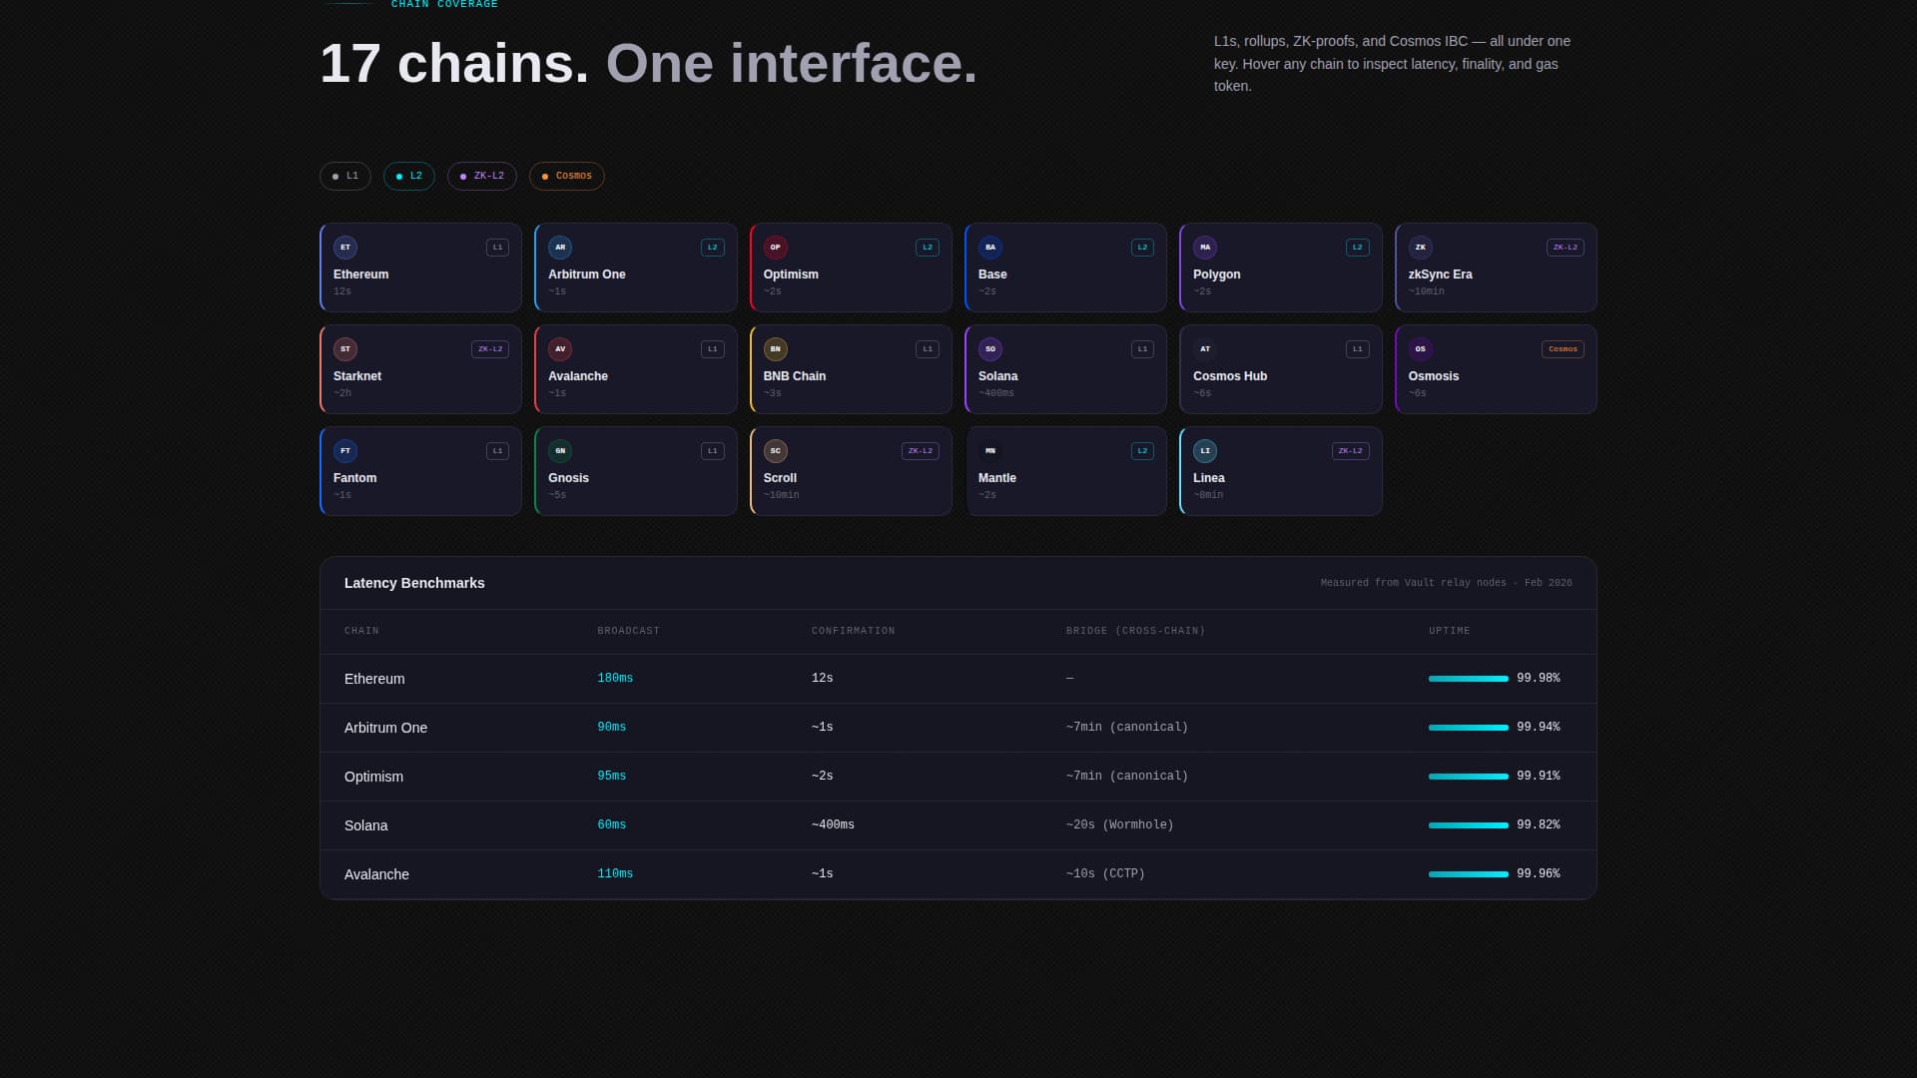The image size is (1917, 1078).
Task: Click the ZK-L2 badge on Linea card
Action: pos(1351,451)
